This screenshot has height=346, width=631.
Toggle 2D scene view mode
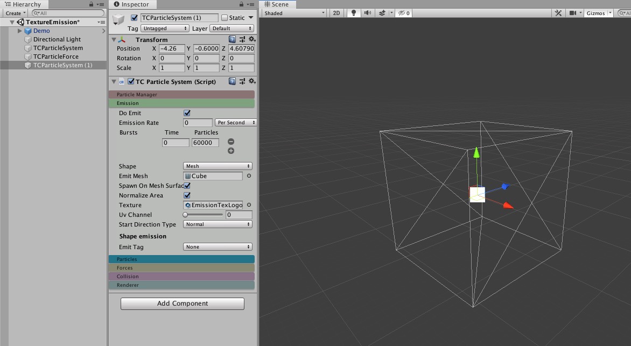336,13
